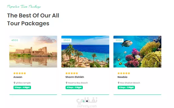Image resolution: width=174 pixels, height=108 pixels.
Task: Click the Aswan temple photo thumbnail
Action: (33, 51)
